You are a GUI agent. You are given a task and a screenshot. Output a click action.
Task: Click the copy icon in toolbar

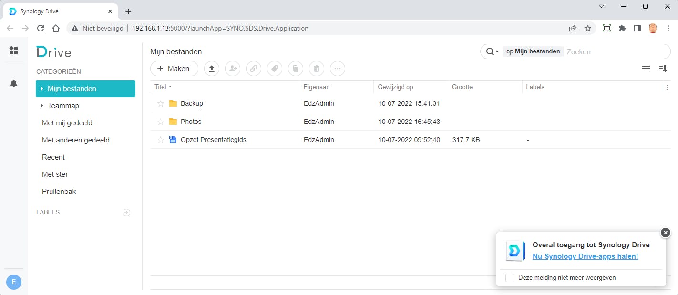point(296,69)
